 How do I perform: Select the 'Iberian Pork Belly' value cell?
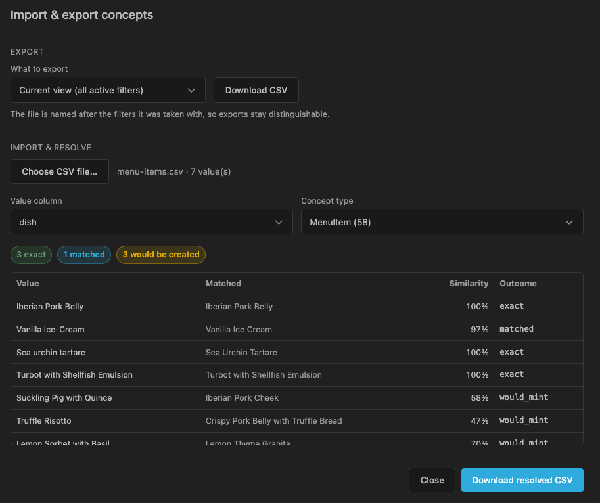click(x=50, y=307)
